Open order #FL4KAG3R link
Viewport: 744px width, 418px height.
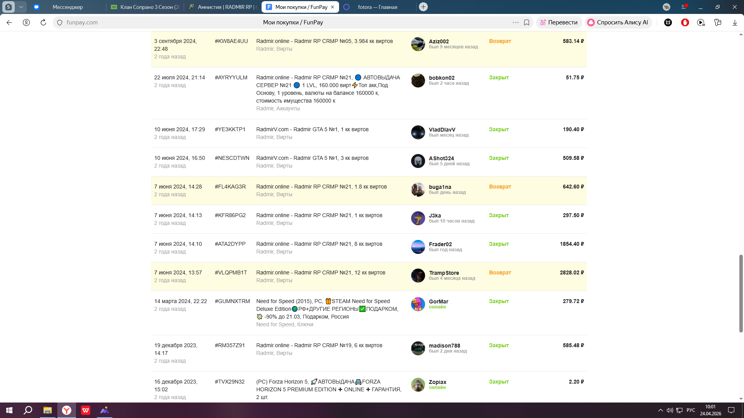[x=230, y=187]
